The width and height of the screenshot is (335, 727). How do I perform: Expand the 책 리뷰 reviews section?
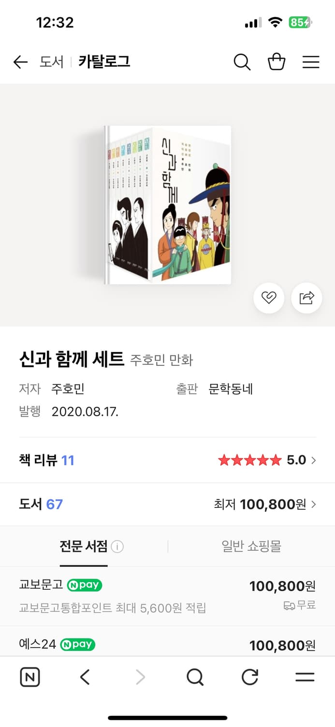point(167,459)
